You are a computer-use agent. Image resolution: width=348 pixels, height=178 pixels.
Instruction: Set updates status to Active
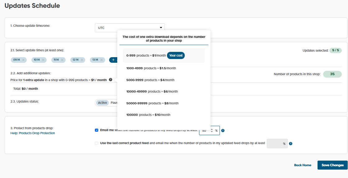102,103
